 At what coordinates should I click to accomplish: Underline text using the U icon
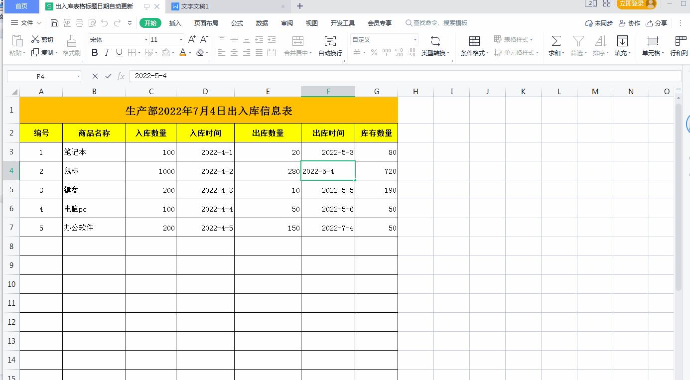[x=119, y=52]
